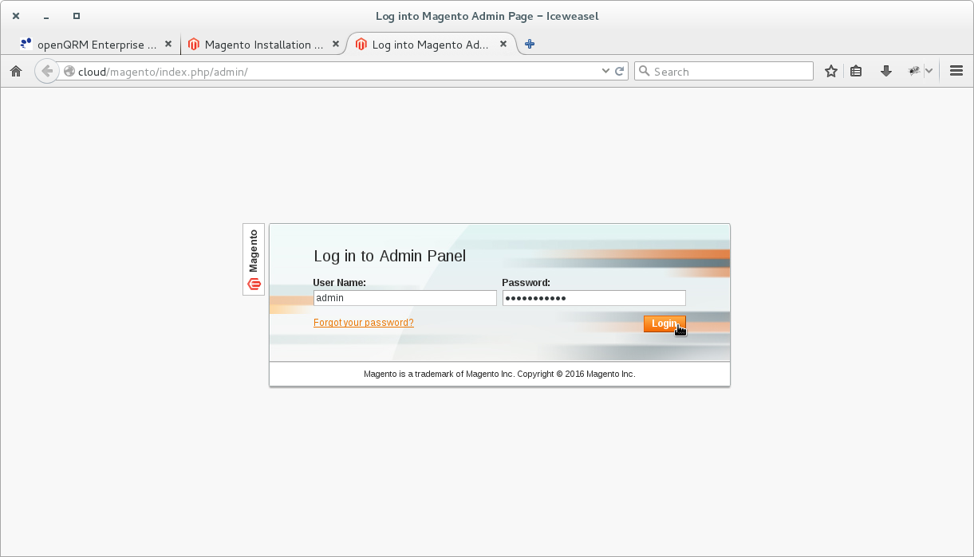This screenshot has height=557, width=974.
Task: Show bookmarks list icon
Action: point(856,72)
